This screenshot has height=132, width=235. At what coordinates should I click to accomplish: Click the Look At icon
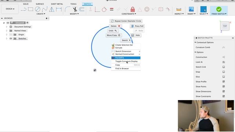point(224,62)
